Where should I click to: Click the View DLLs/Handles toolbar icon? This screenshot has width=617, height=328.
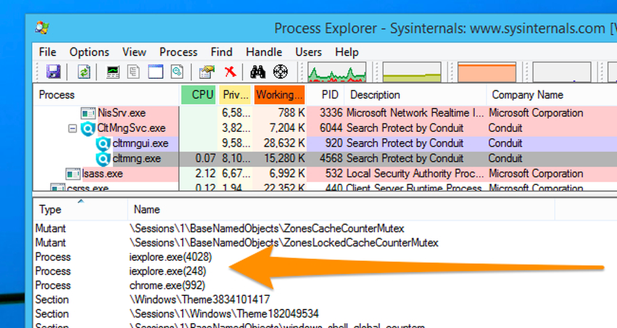177,72
